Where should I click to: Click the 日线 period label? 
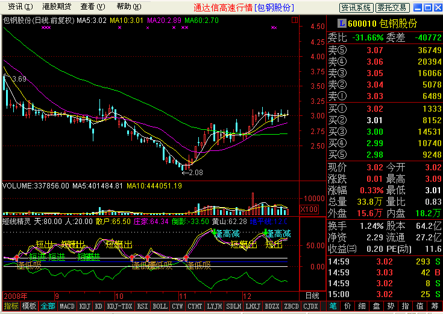point(312,296)
